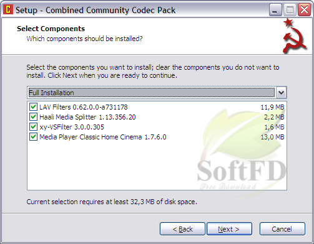Click the Setup window title text

click(x=96, y=10)
